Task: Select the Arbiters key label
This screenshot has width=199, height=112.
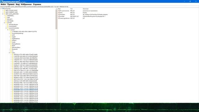Action: (x=14, y=40)
